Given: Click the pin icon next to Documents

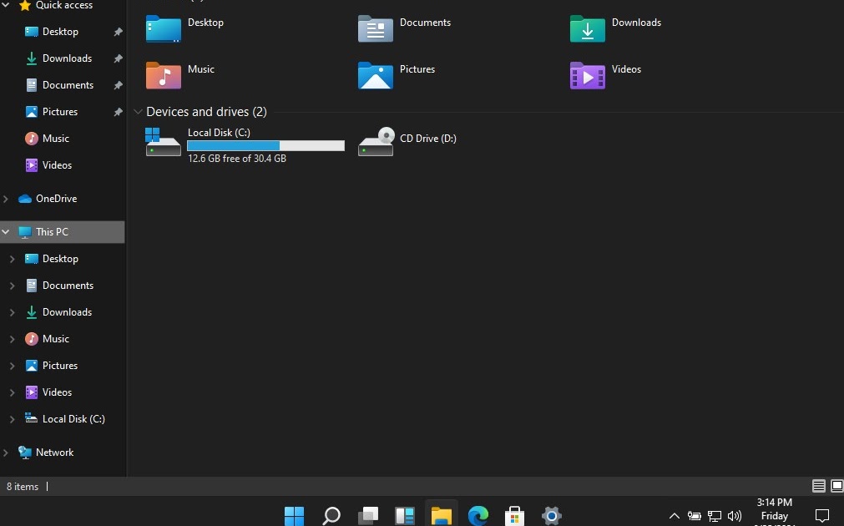Looking at the screenshot, I should pos(118,85).
